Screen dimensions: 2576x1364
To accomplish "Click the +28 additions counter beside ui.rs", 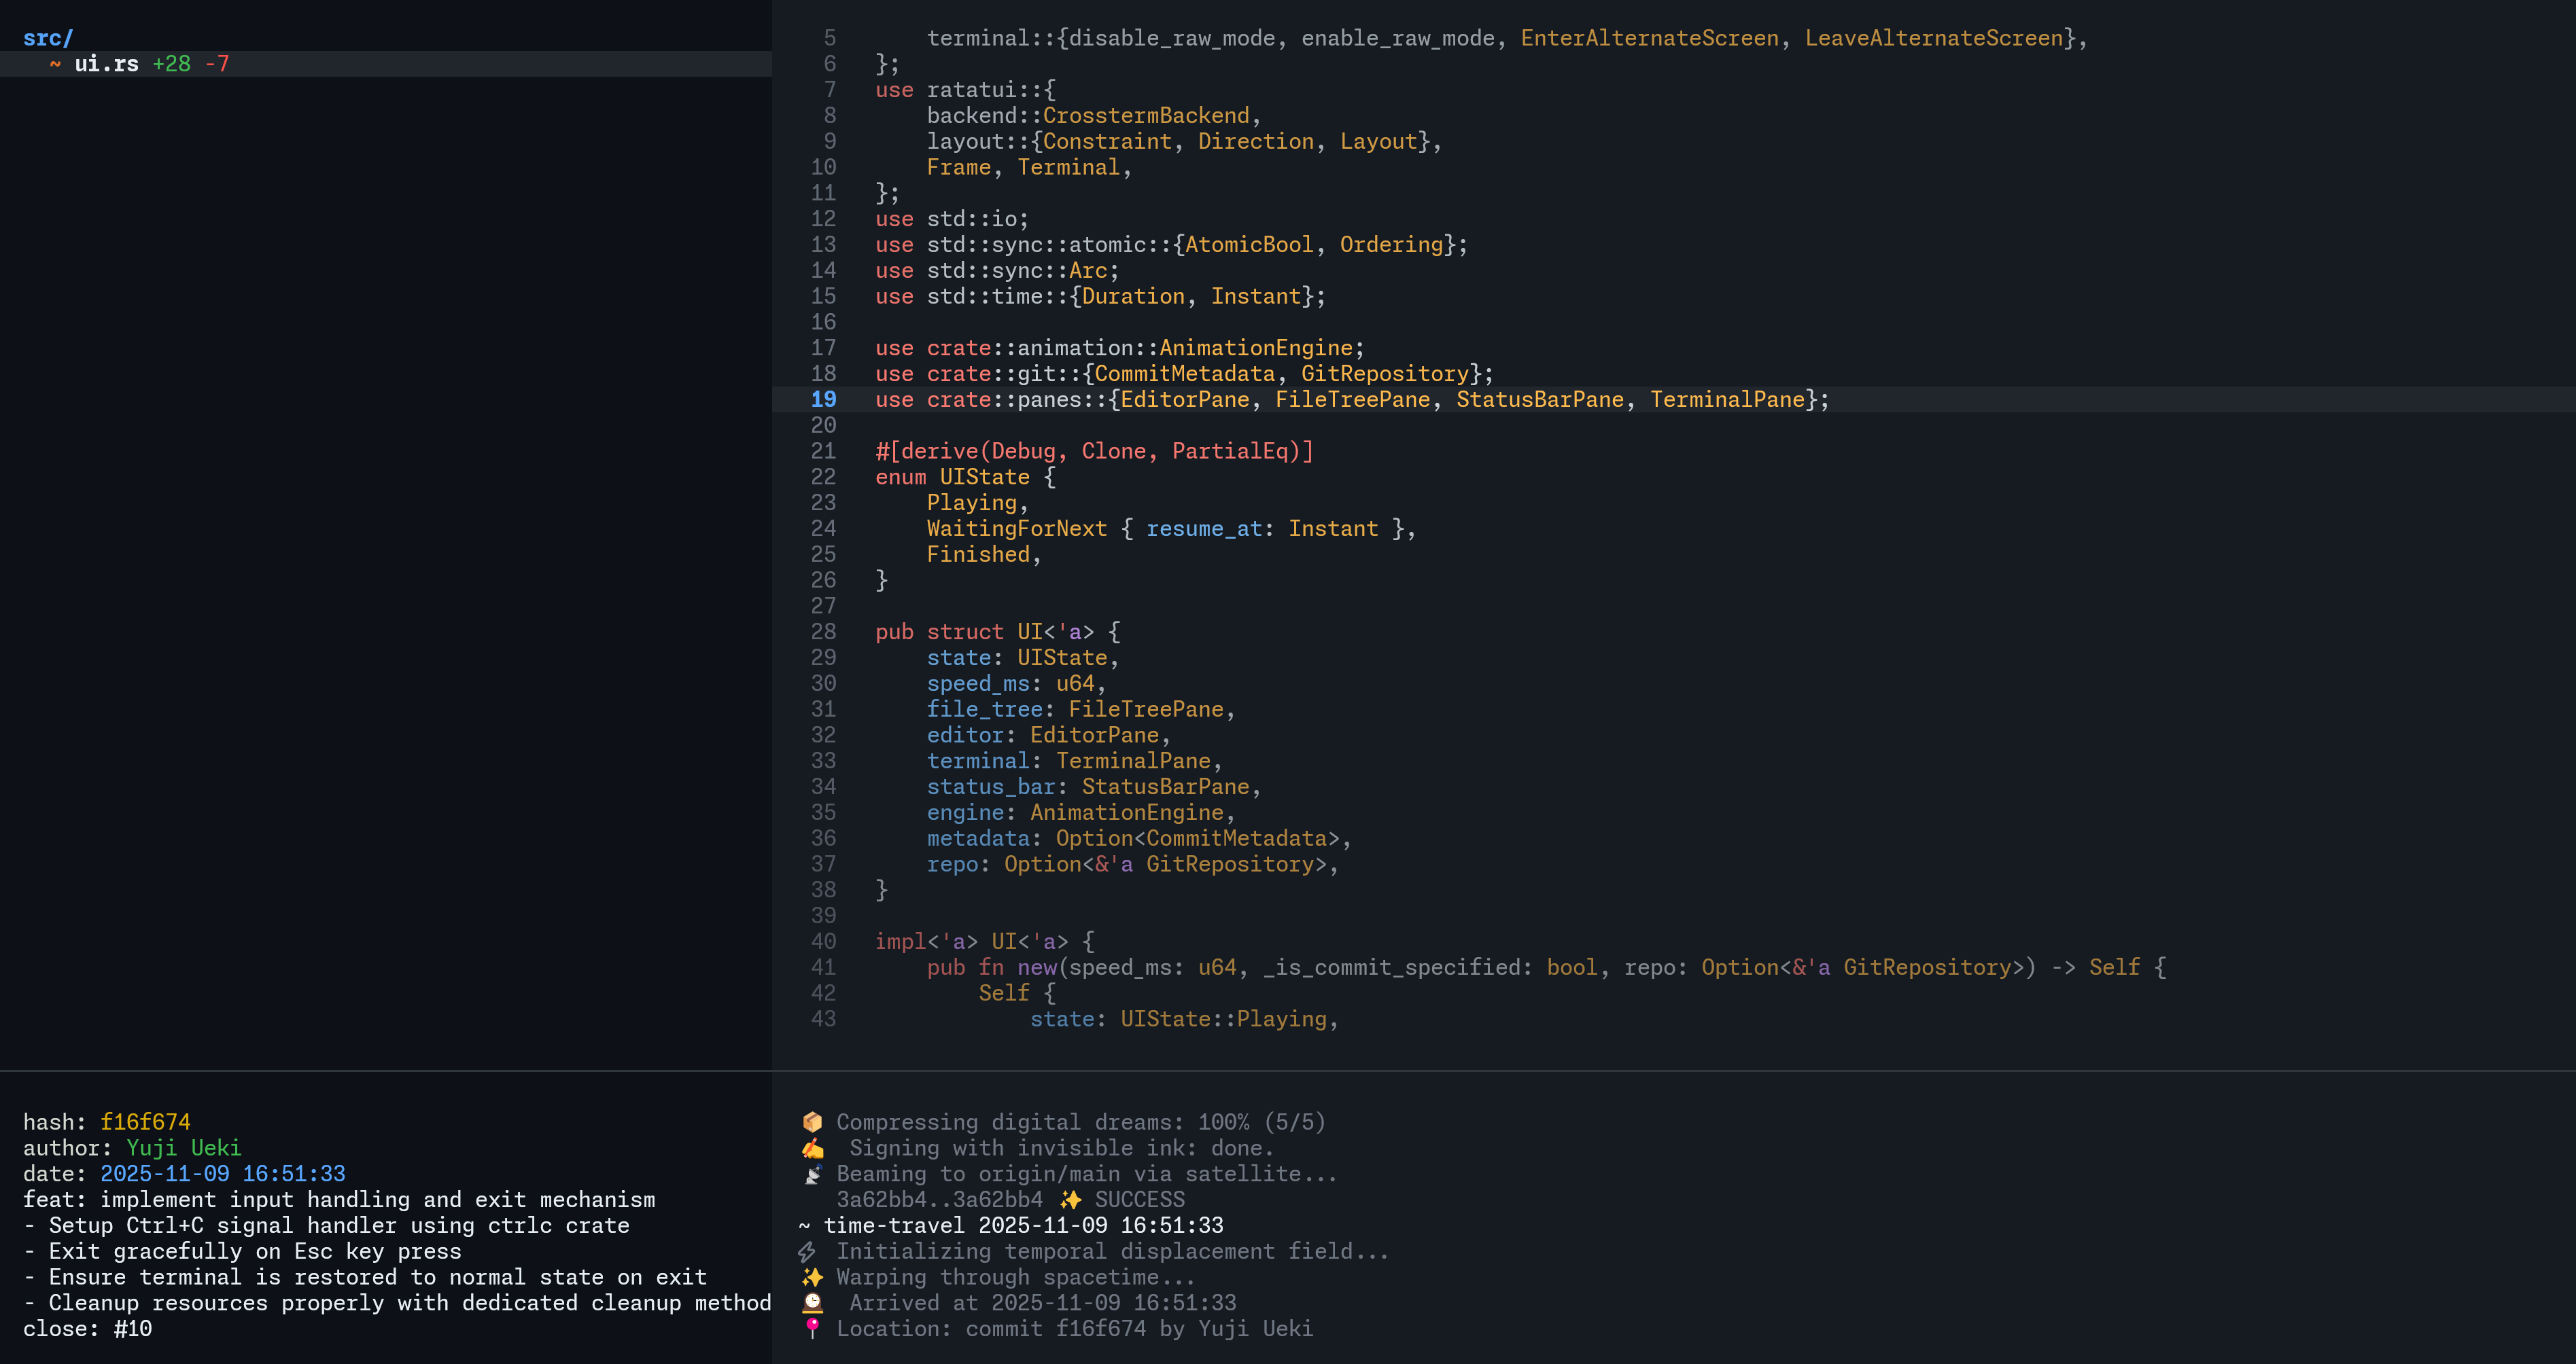I will pyautogui.click(x=171, y=64).
